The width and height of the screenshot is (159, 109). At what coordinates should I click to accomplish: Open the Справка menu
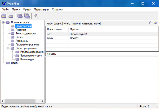click(57, 9)
